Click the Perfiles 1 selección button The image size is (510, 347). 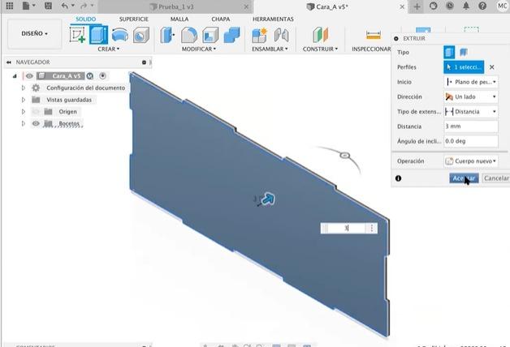click(464, 67)
